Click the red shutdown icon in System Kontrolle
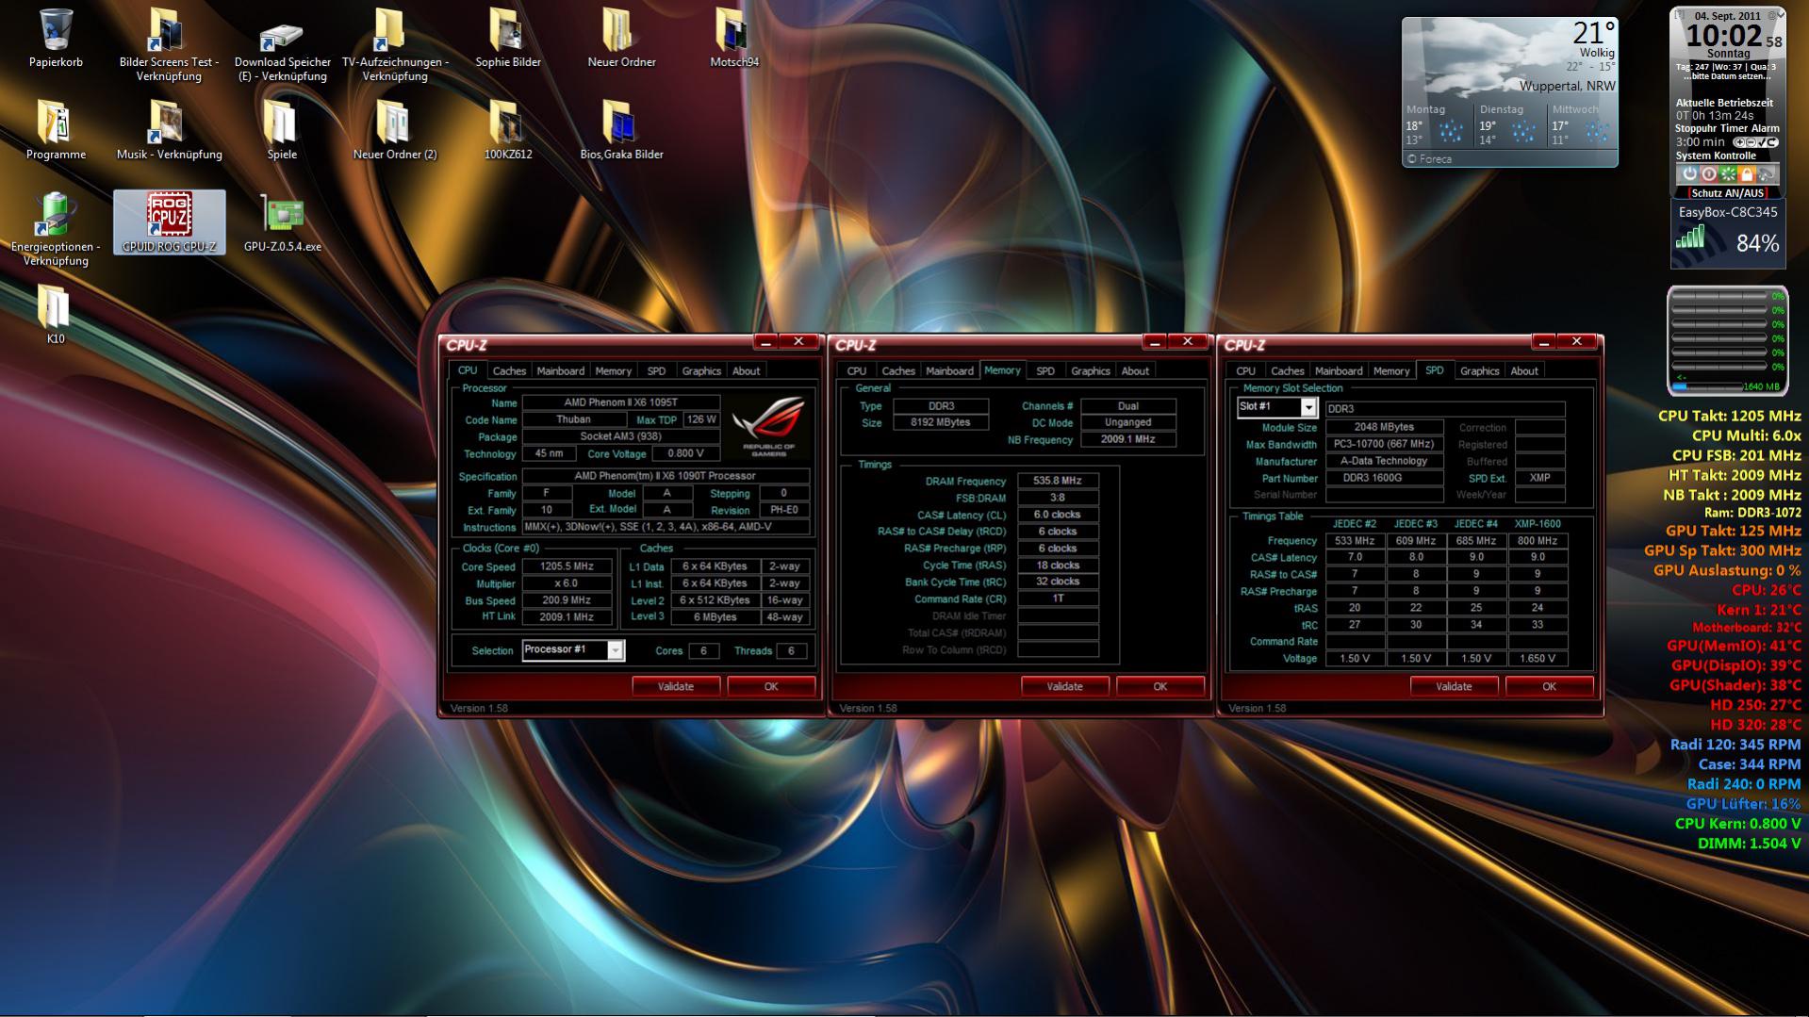This screenshot has height=1017, width=1809. (1708, 174)
